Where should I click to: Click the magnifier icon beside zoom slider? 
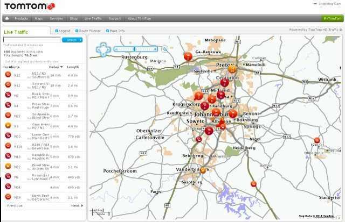point(165,49)
